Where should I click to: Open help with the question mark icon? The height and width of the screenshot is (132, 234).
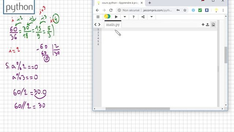133,17
